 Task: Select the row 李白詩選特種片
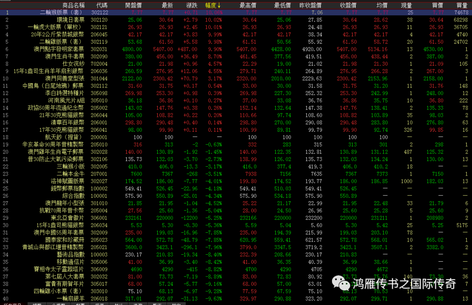click(236, 93)
